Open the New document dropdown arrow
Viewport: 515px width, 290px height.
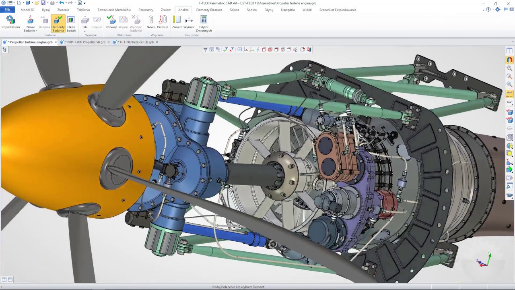click(x=23, y=3)
